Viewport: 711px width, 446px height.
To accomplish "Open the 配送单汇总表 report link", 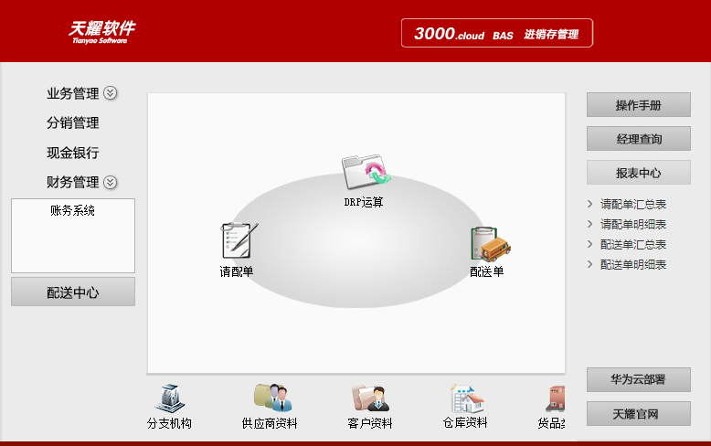I will pos(633,245).
